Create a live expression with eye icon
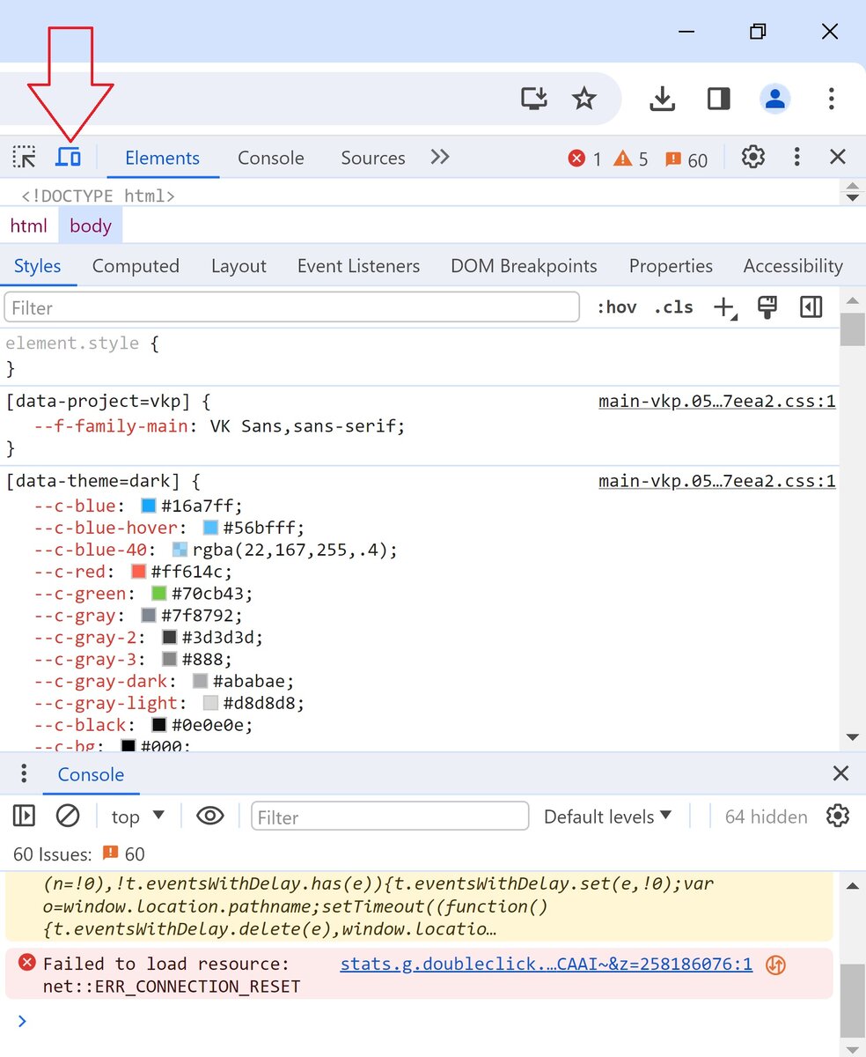 pos(209,817)
